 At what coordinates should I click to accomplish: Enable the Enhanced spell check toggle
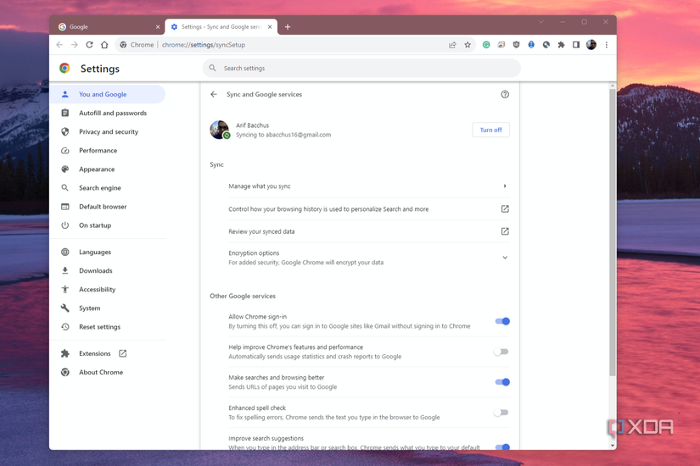click(501, 412)
